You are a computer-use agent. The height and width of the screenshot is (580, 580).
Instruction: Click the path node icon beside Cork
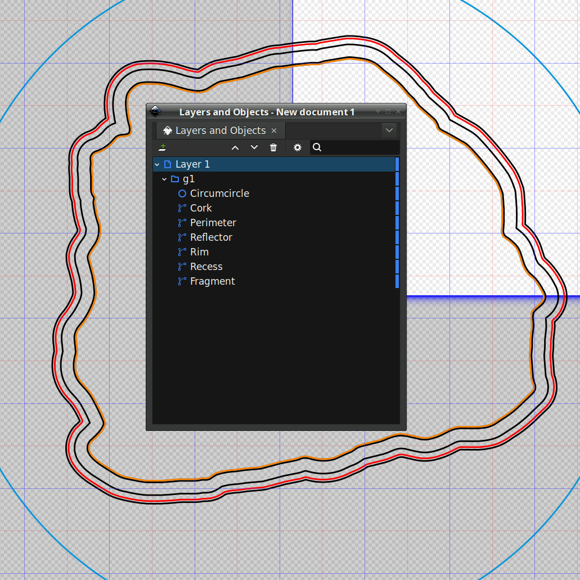click(x=181, y=208)
